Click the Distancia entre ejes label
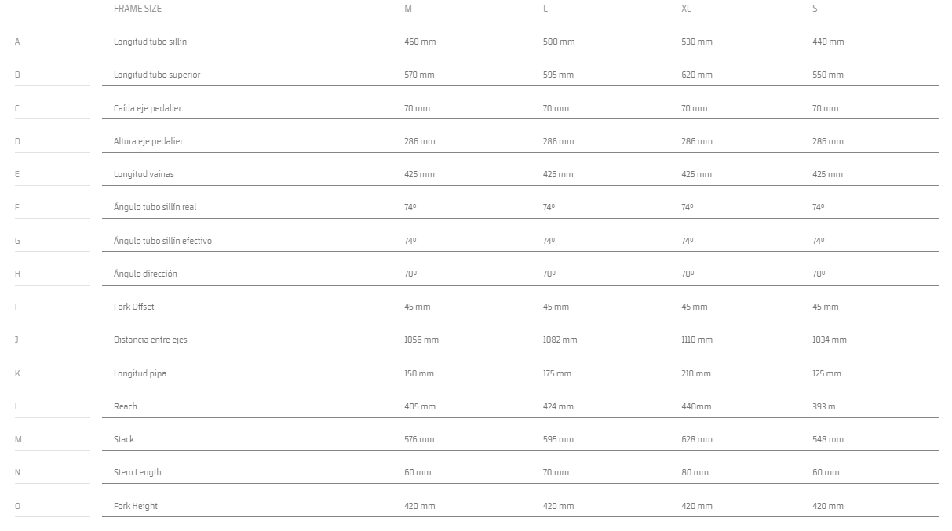 (151, 340)
